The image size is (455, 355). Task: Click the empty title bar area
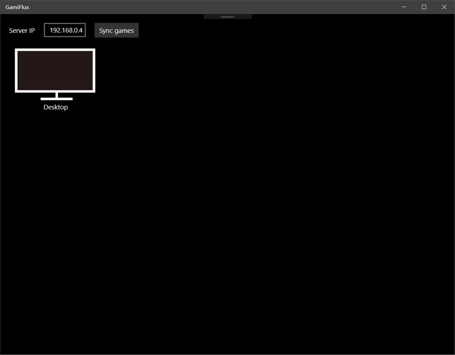(205, 7)
